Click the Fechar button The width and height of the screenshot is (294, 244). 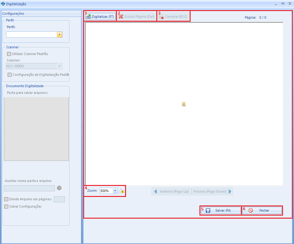pos(262,210)
